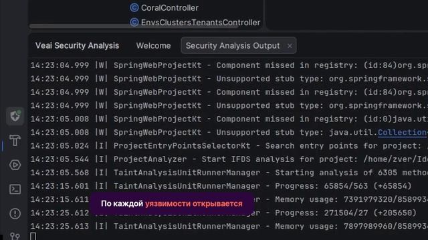The image size is (428, 240).
Task: Open the Git version control tool window
Action: click(15, 236)
